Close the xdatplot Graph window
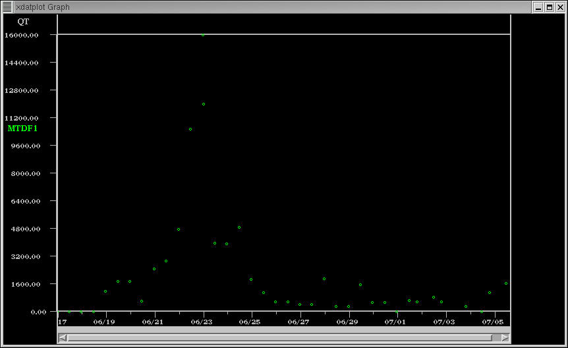Screen dimensions: 568x348 pos(560,7)
